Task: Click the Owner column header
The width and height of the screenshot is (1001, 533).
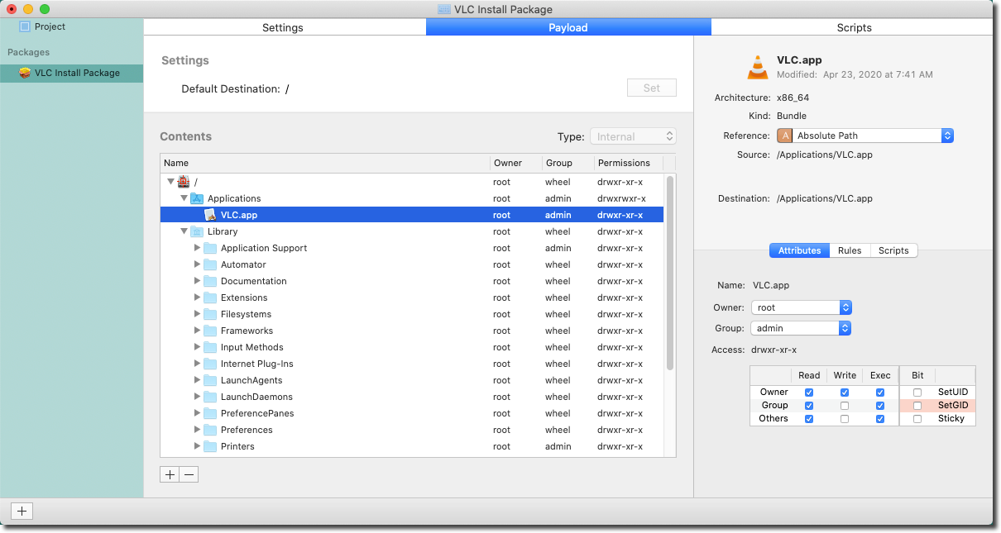Action: coord(515,163)
